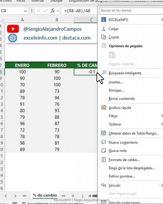The width and height of the screenshot is (163, 204).
Task: Expand the Filtrar submenu arrow
Action: pos(162,116)
